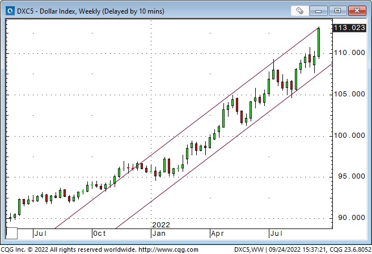Close the DXC5 Dollar Index window
Viewport: 372px width, 254px height.
pos(357,11)
